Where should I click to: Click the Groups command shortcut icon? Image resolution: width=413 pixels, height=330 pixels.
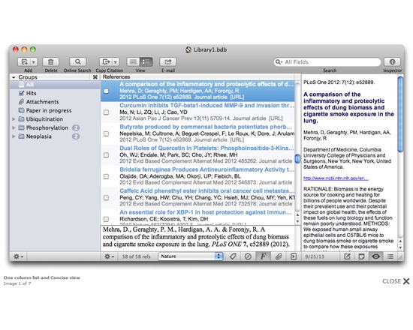click(95, 77)
